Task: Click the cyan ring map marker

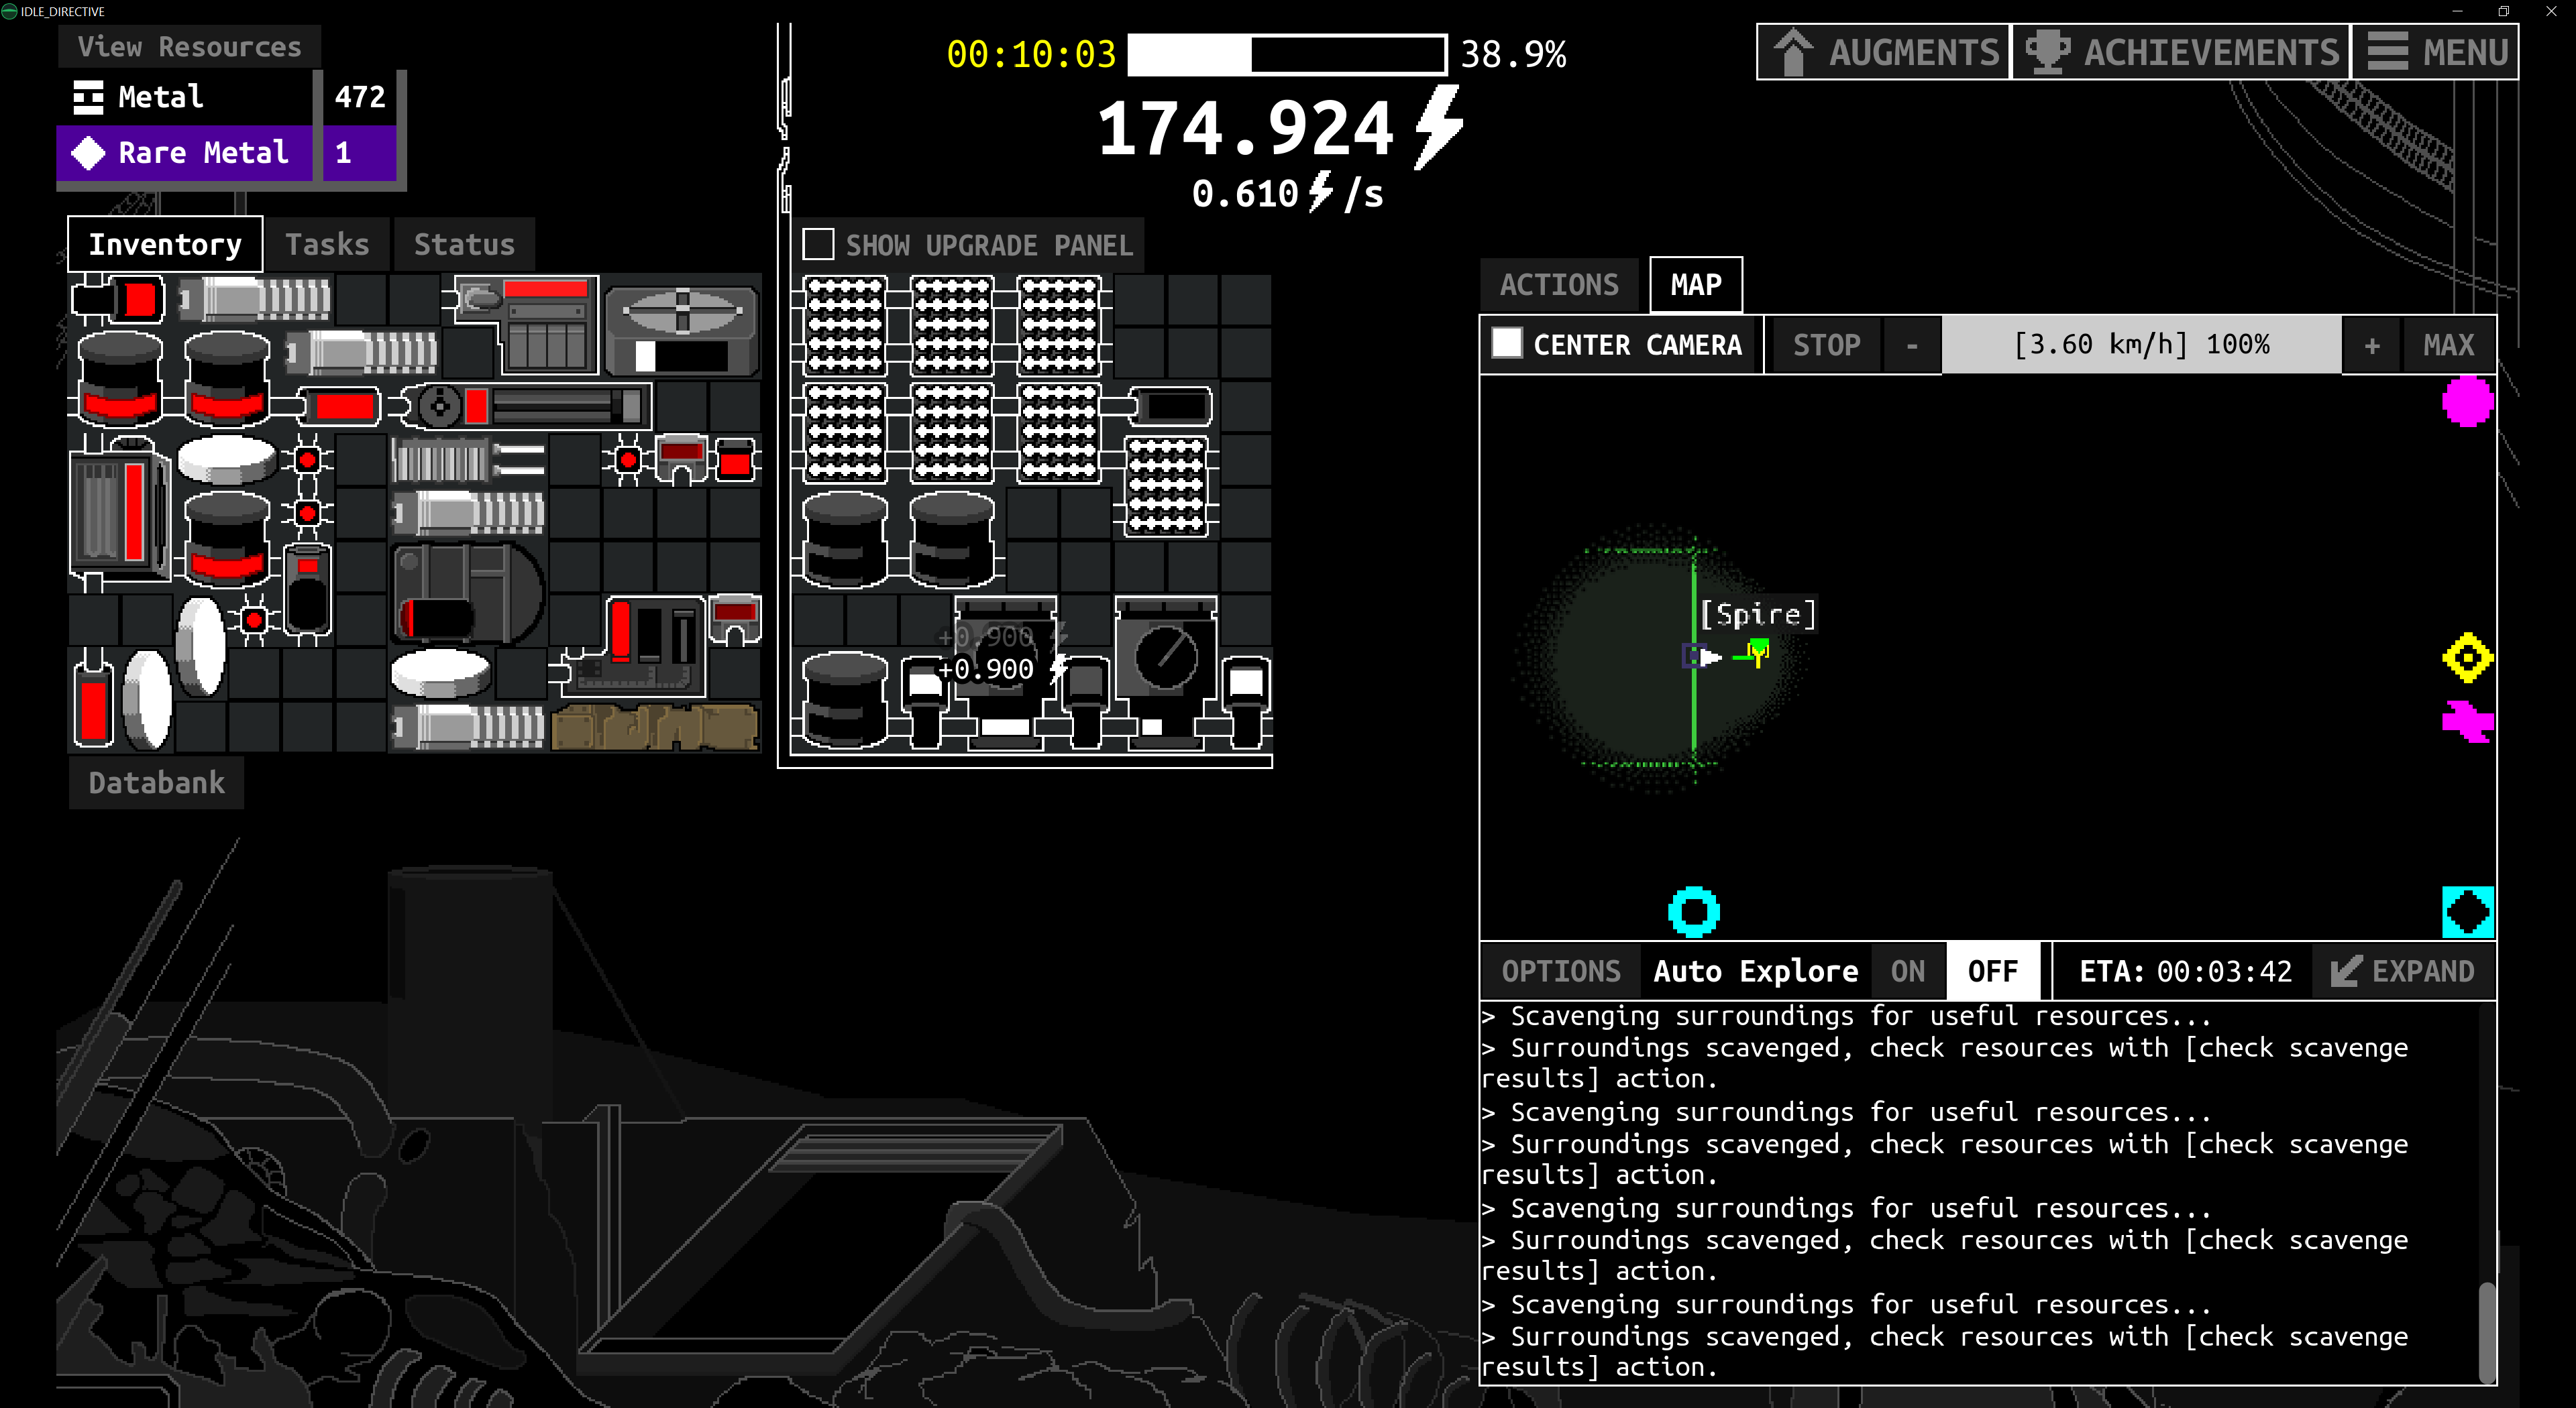Action: coord(1694,911)
